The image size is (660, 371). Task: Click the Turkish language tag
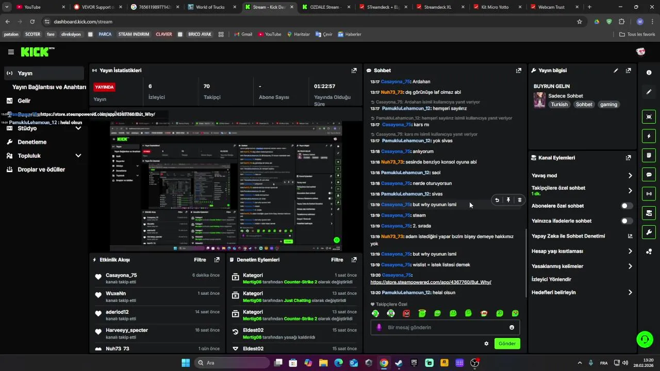point(559,105)
